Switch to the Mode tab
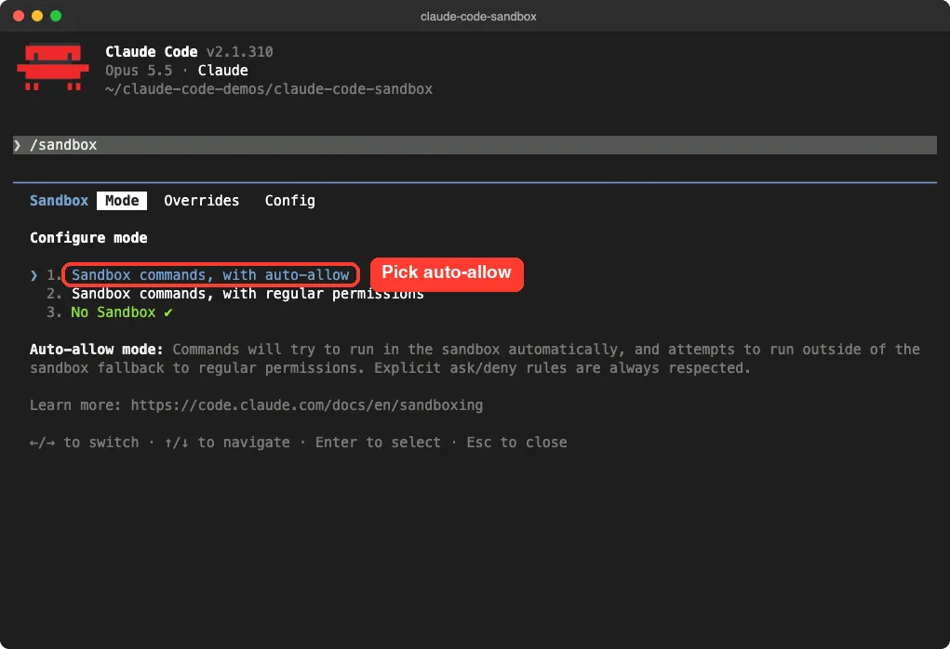The width and height of the screenshot is (950, 649). [x=122, y=201]
